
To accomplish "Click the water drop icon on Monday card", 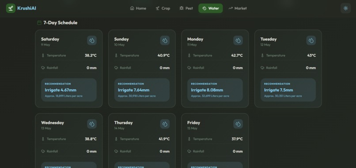I will pyautogui.click(x=238, y=40).
